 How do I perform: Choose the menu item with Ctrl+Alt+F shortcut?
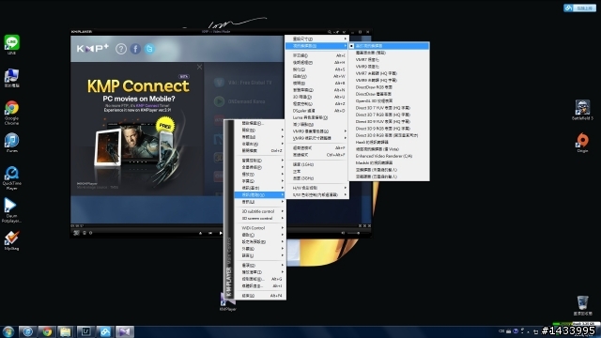tap(316, 155)
